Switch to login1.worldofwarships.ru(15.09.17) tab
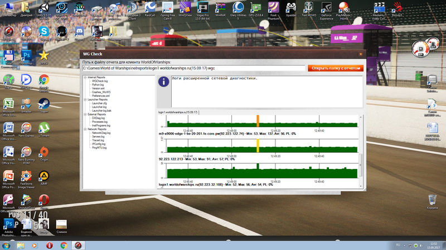Viewport: 446px width, 250px height. click(178, 113)
